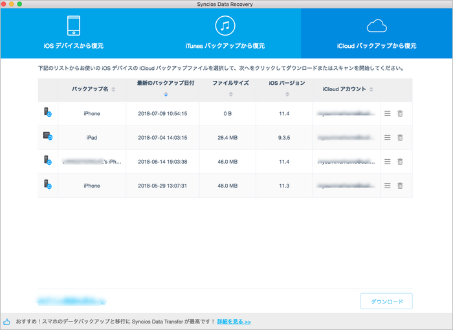Image resolution: width=453 pixels, height=330 pixels.
Task: Click device icon of 2018-06-14 backup row
Action: pyautogui.click(x=48, y=160)
